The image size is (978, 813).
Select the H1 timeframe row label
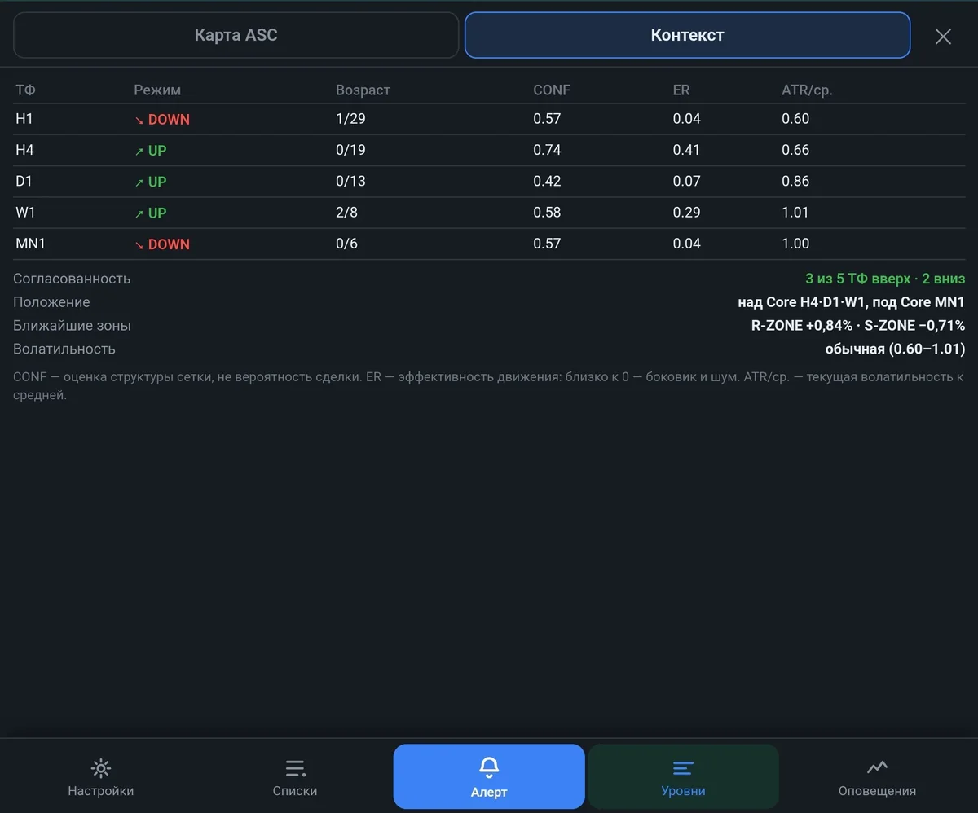(x=24, y=119)
